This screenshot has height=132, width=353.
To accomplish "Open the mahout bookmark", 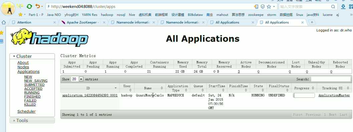I will [x=222, y=15].
